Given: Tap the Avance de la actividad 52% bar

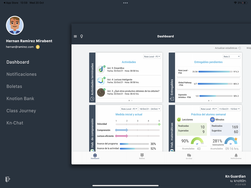Looking at the screenshot, I should click(x=134, y=148).
